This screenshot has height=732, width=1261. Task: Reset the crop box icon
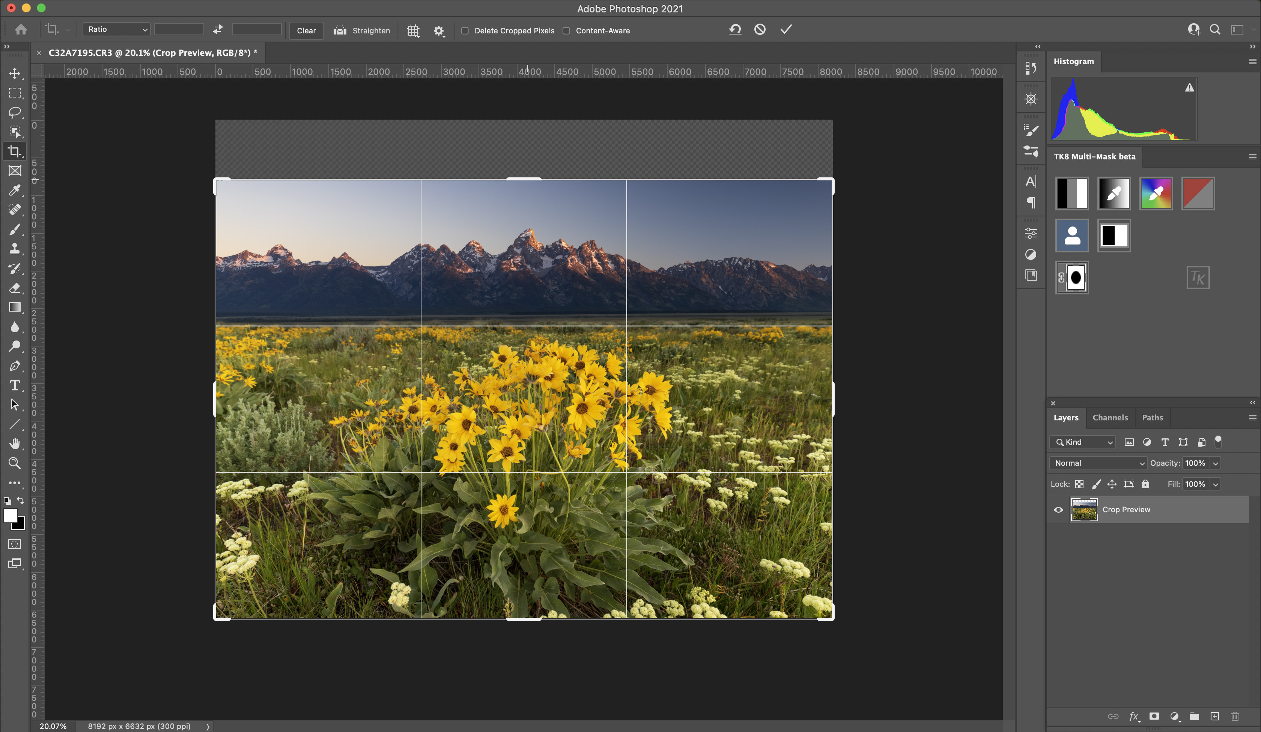[734, 30]
